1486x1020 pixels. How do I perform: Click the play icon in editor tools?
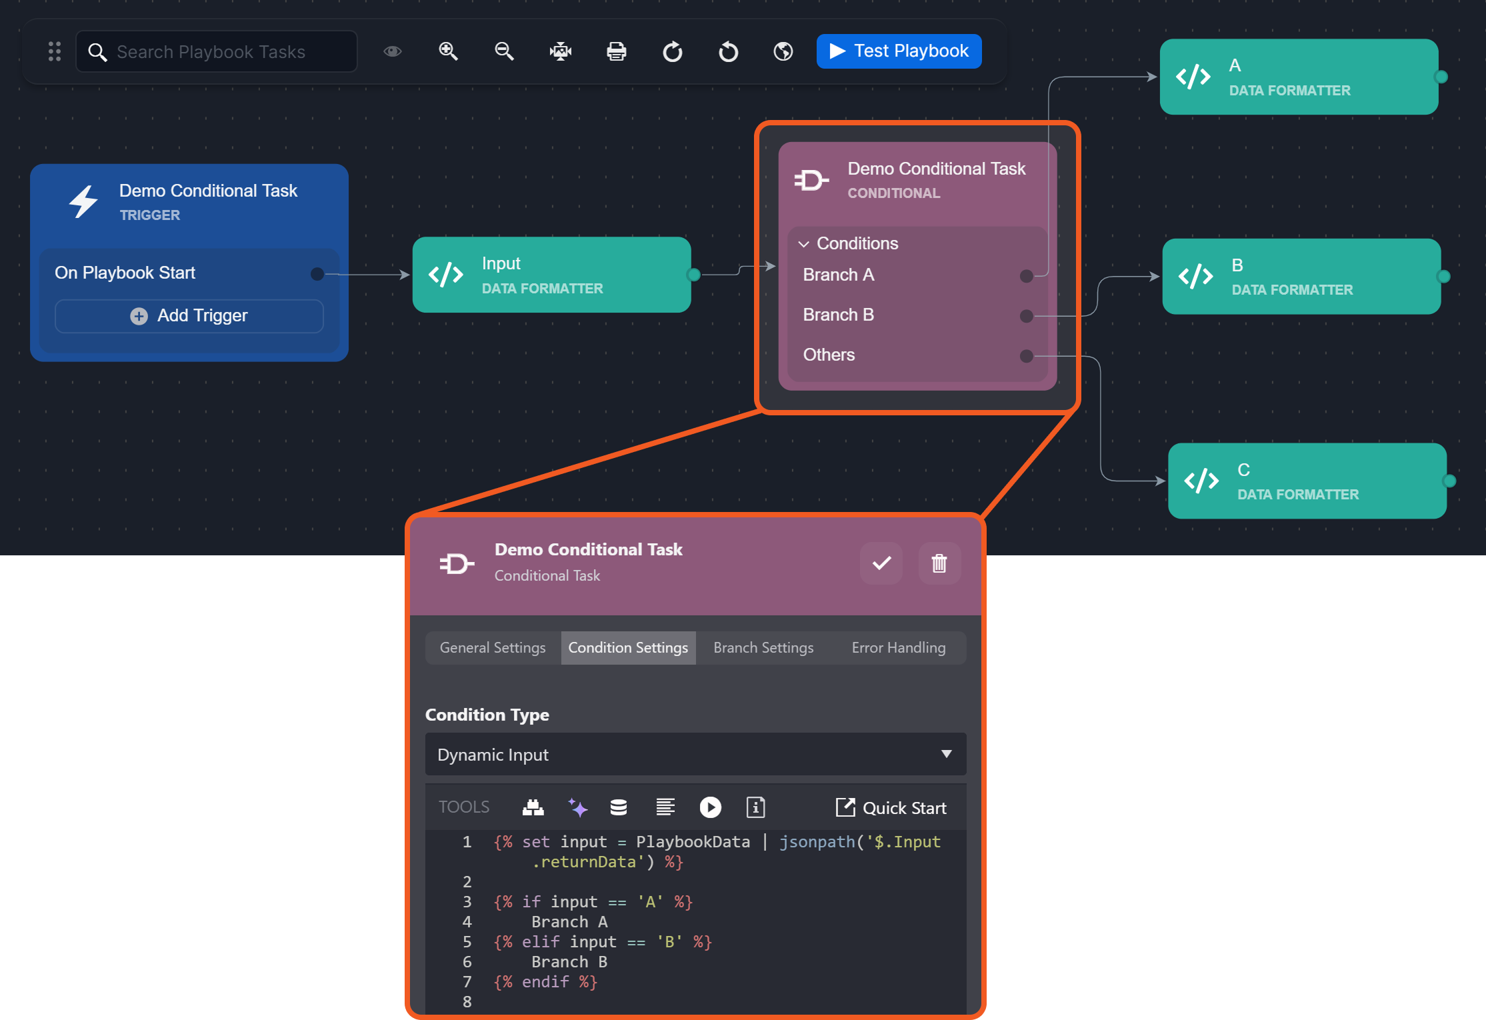coord(710,807)
